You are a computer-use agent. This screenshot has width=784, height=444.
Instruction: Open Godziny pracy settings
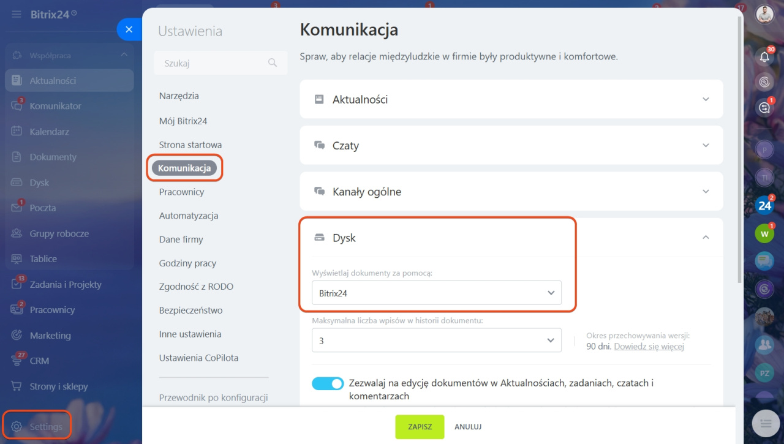[x=187, y=263]
